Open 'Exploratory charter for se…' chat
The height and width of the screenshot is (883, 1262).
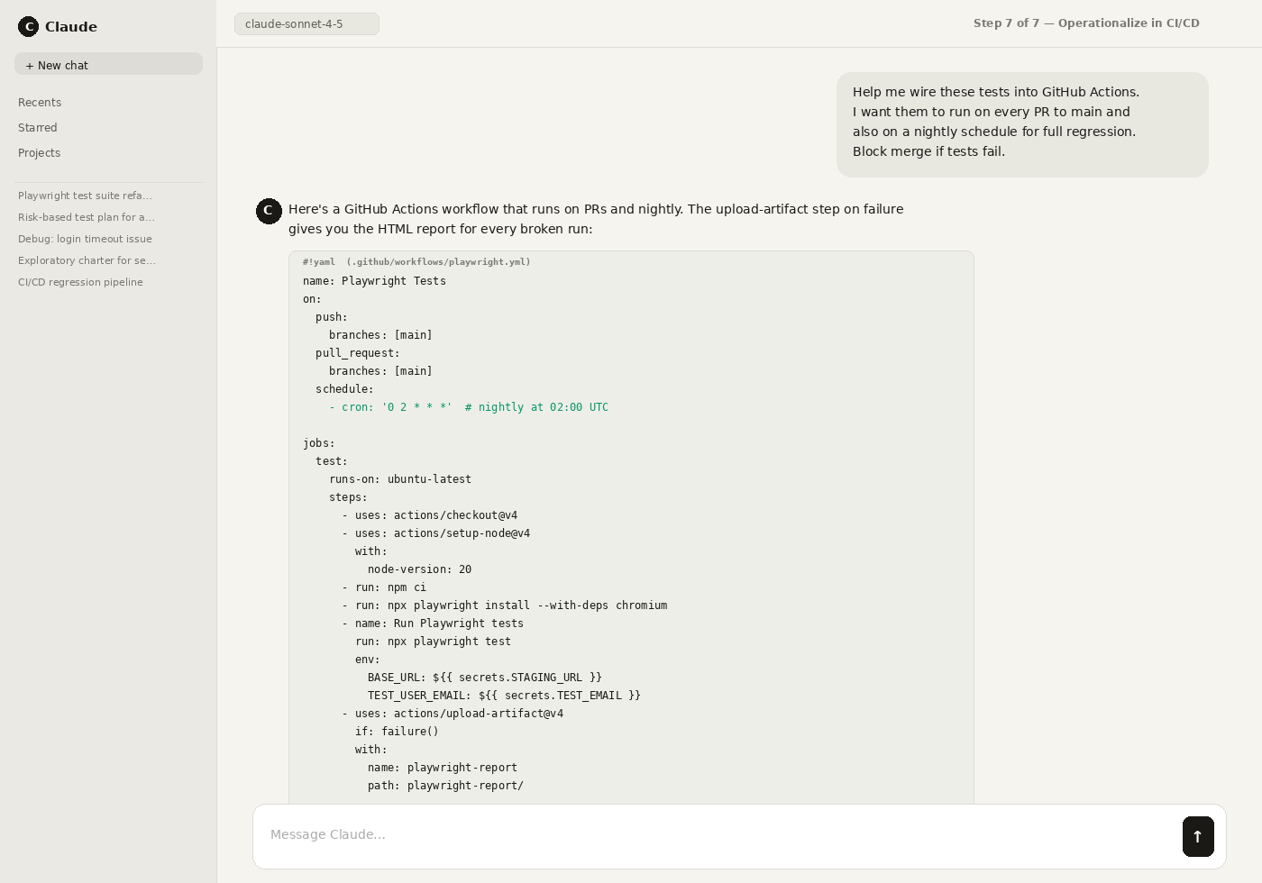pyautogui.click(x=87, y=260)
